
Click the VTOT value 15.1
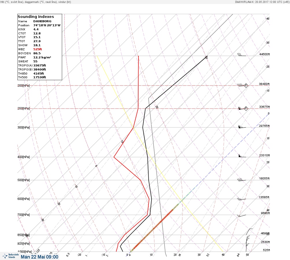(x=37, y=37)
